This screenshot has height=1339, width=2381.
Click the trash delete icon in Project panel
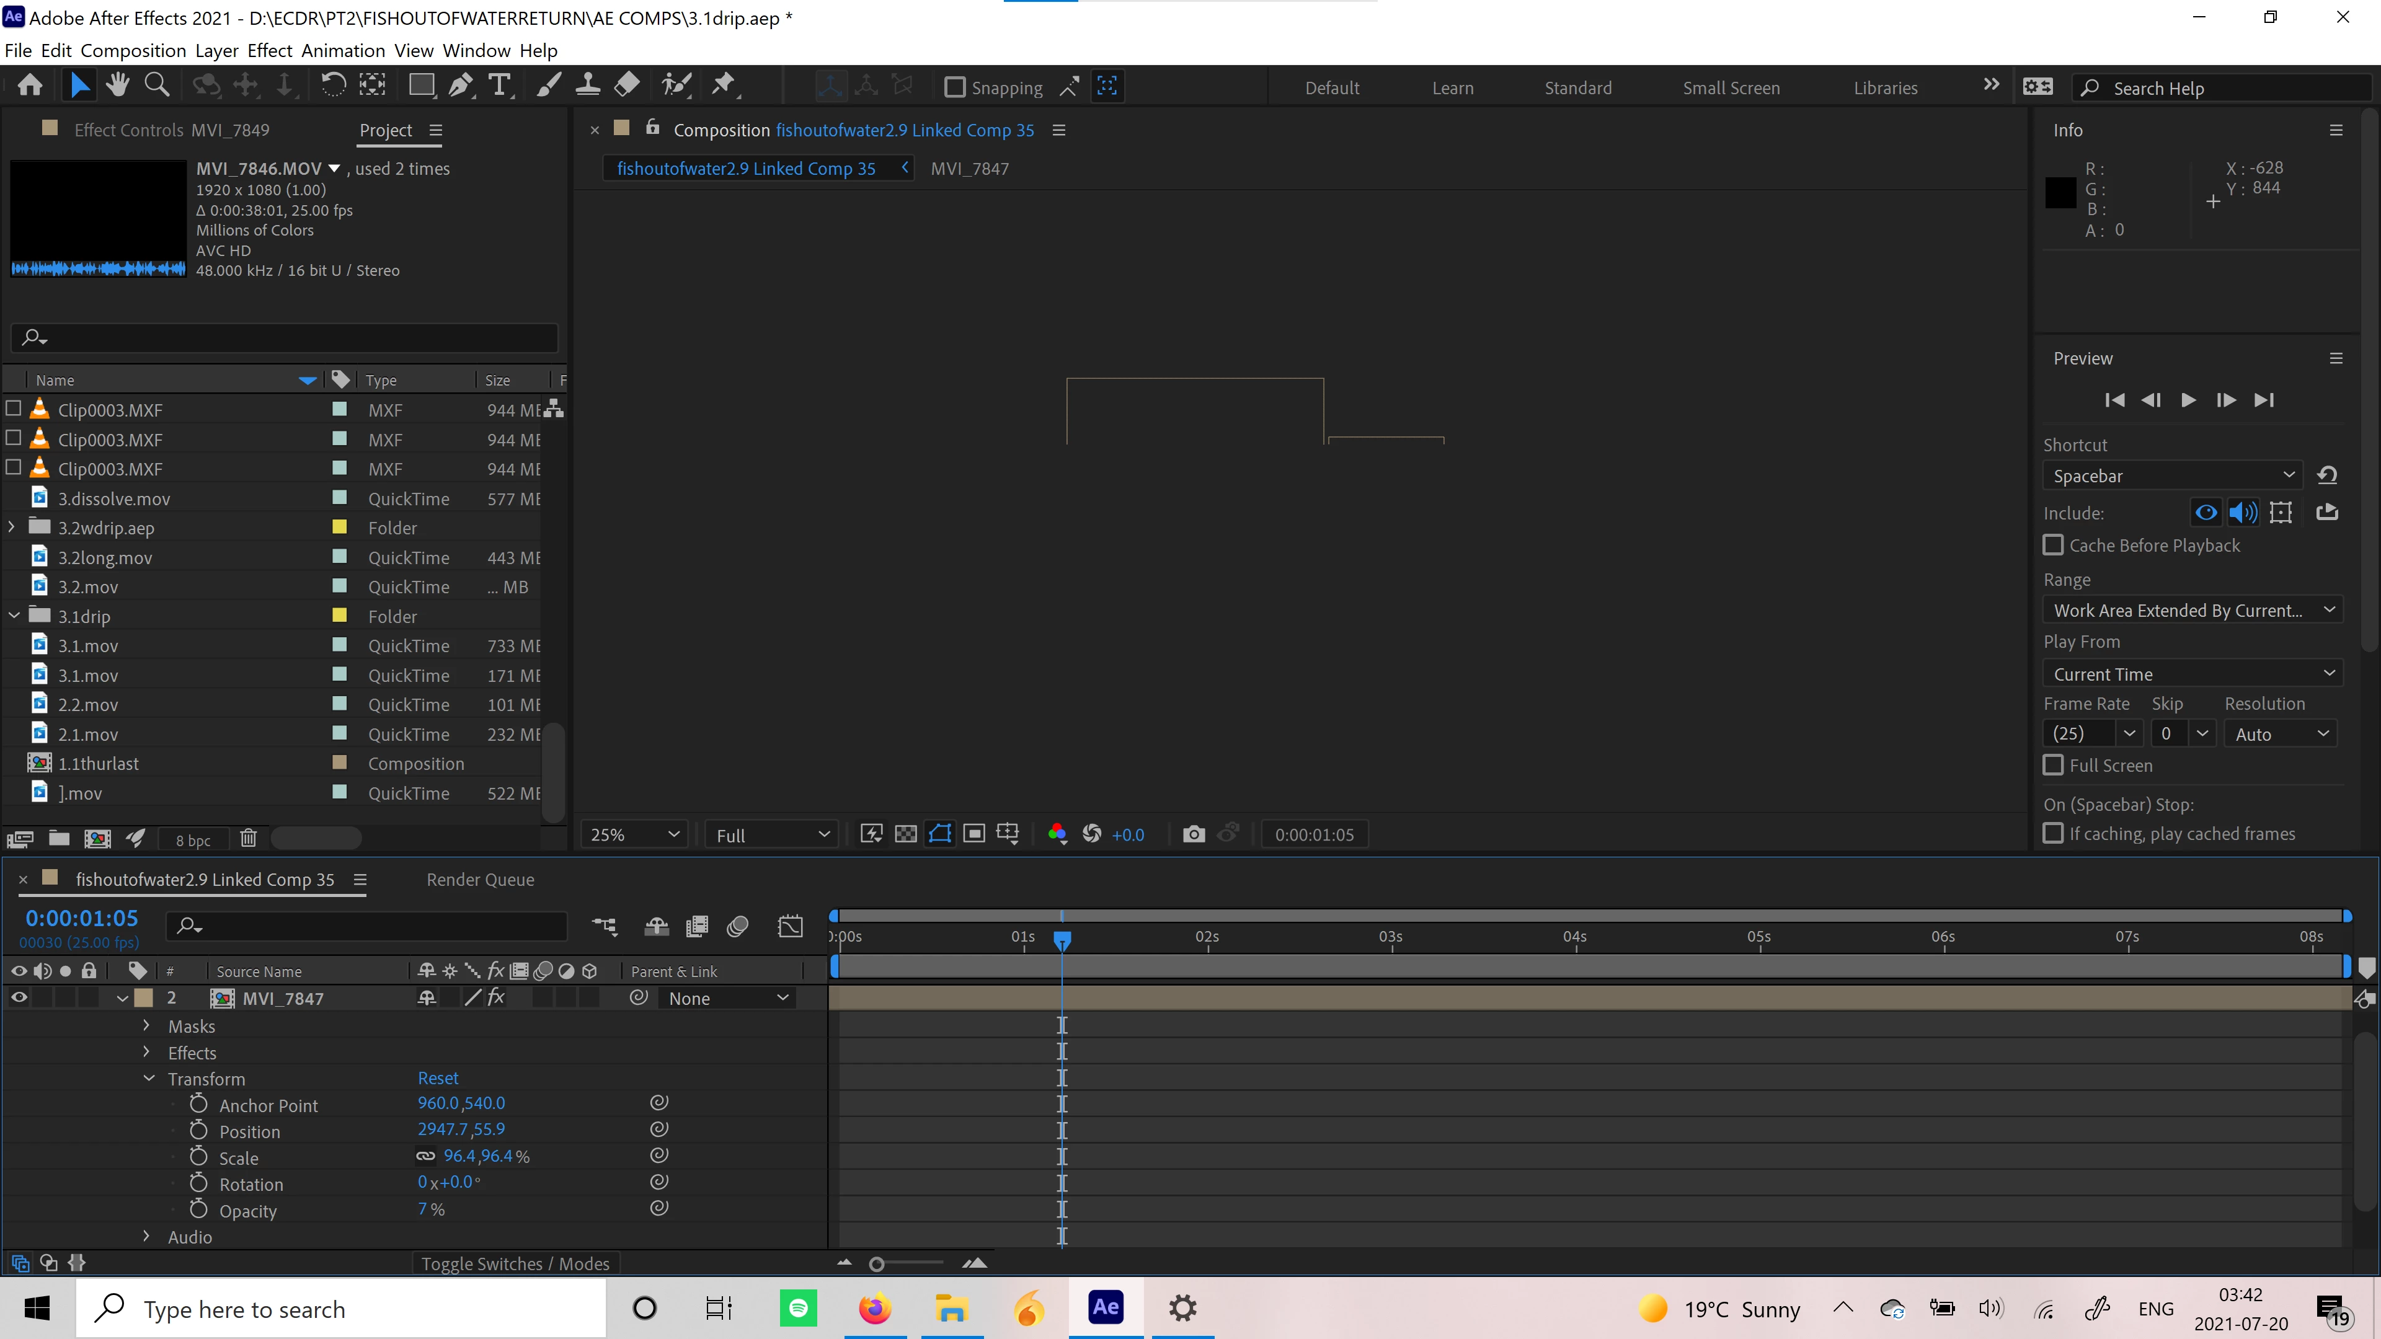[248, 838]
